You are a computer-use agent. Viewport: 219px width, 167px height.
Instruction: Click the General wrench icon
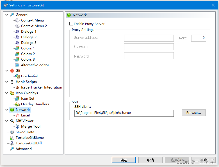12,15
